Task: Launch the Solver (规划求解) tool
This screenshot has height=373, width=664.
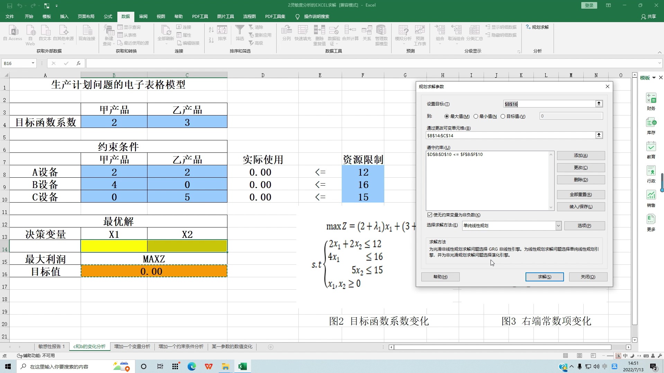Action: [x=537, y=27]
